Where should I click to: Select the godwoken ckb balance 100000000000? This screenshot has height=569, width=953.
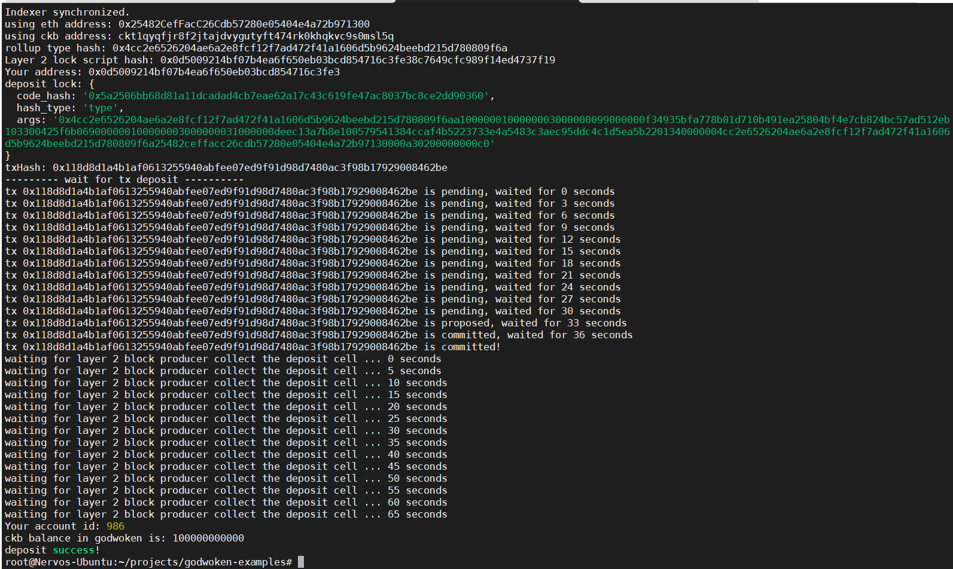[x=208, y=538]
